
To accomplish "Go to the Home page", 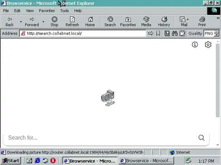I will pos(90,22).
